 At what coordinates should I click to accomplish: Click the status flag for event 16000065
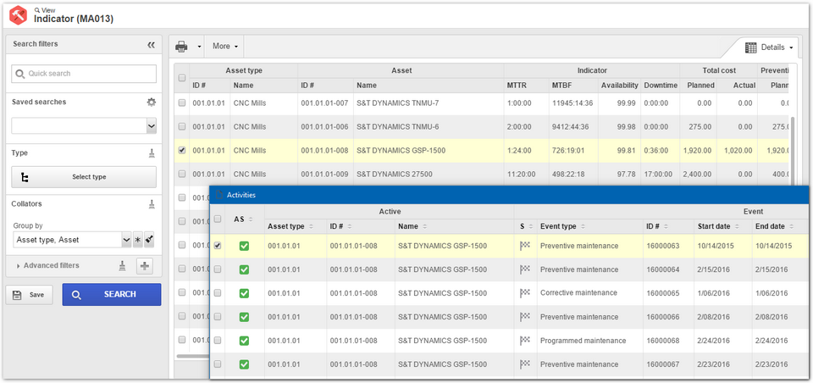tap(525, 292)
